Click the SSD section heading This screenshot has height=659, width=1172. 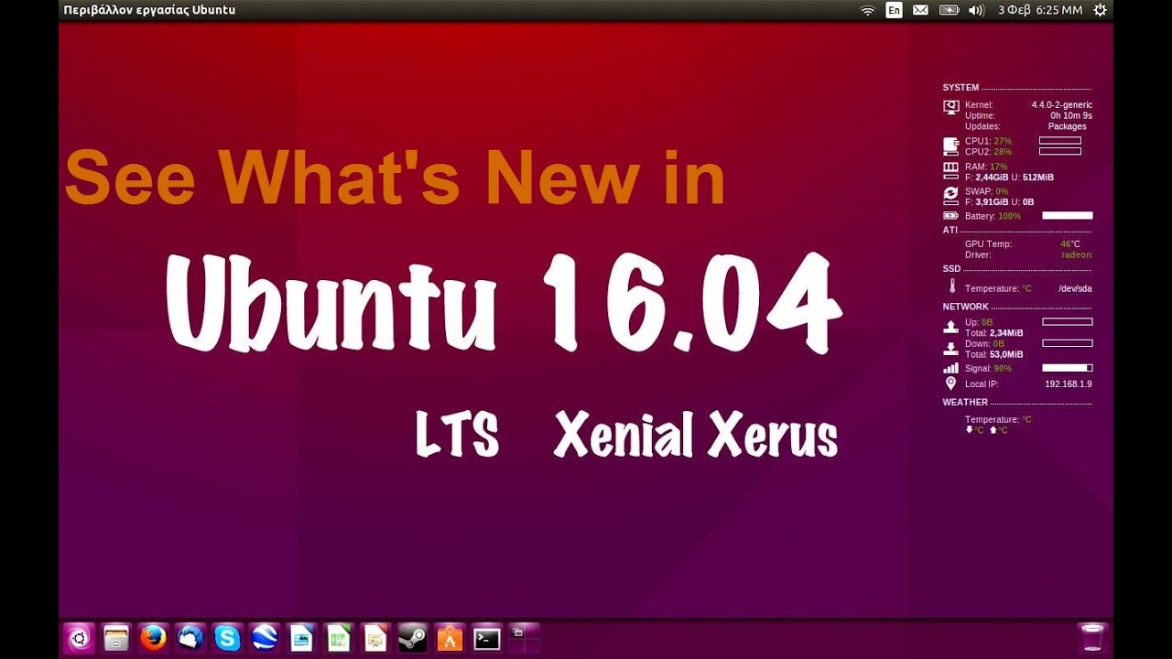[951, 269]
